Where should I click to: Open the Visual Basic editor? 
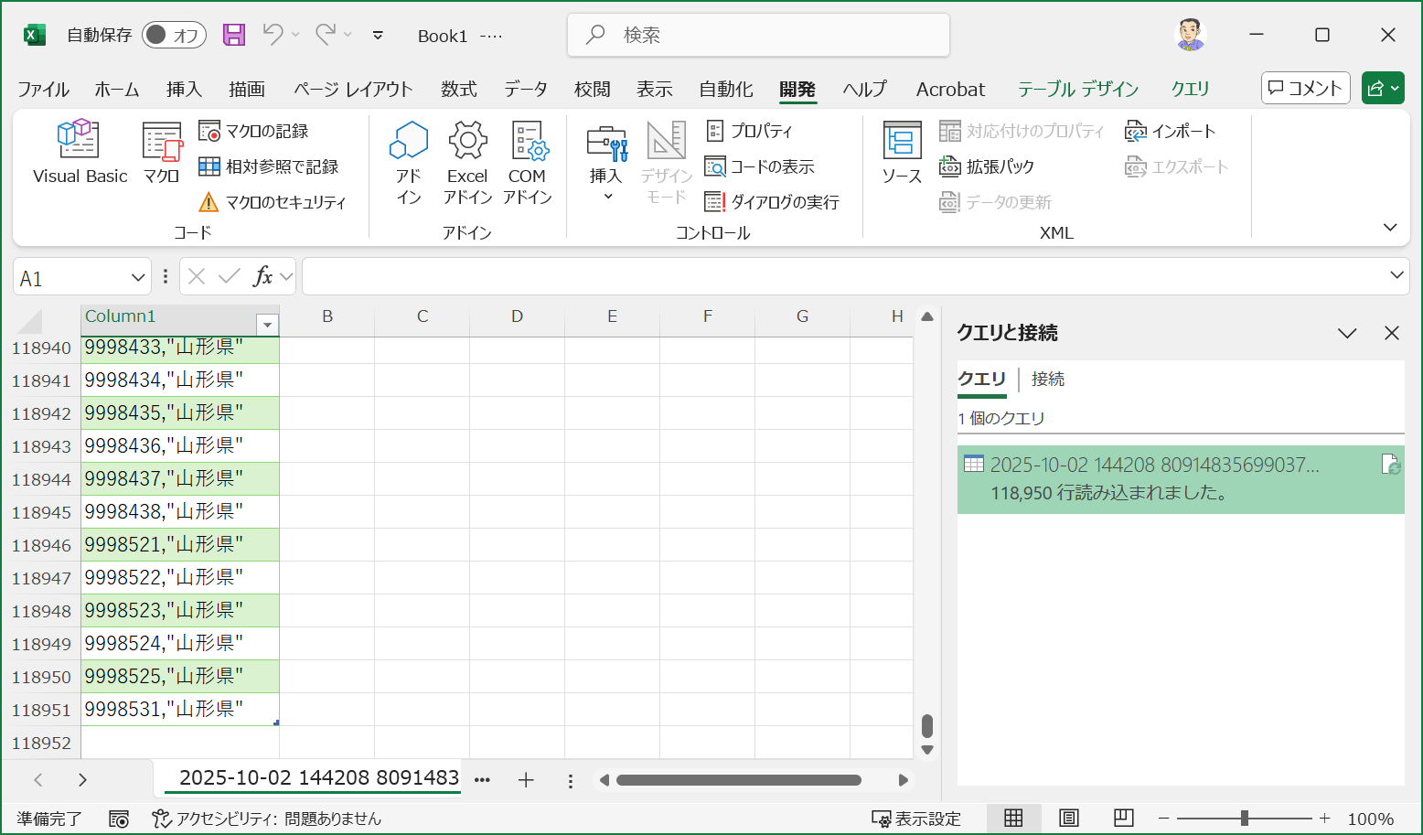pos(80,152)
